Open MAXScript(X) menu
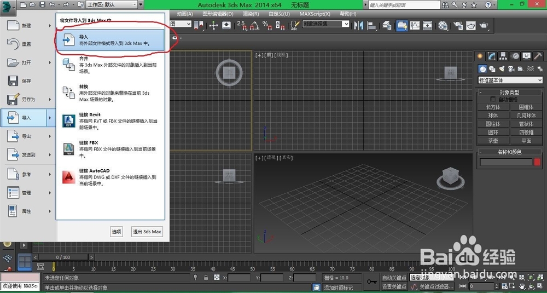 [315, 14]
